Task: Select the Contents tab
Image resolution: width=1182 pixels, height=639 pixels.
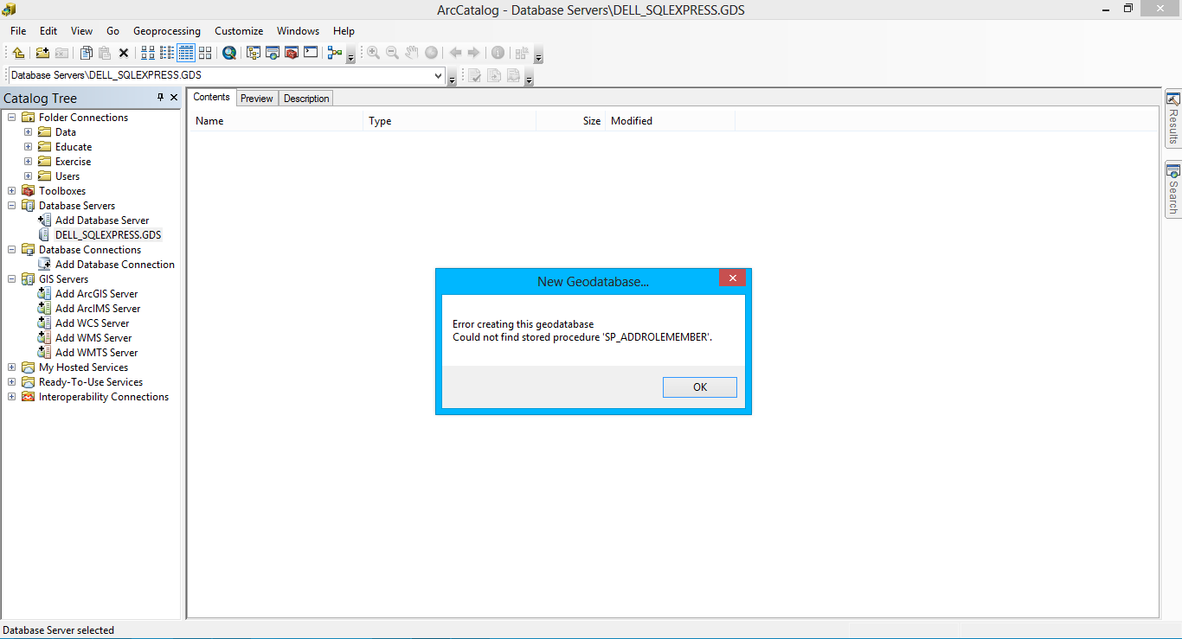Action: [211, 97]
